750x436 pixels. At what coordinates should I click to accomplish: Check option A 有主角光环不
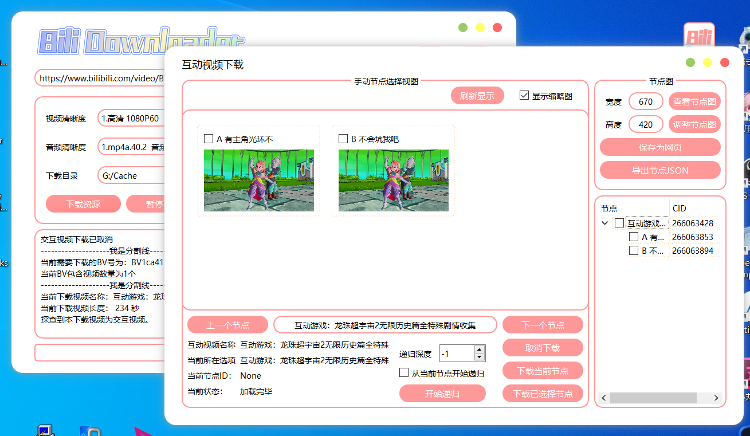(209, 138)
